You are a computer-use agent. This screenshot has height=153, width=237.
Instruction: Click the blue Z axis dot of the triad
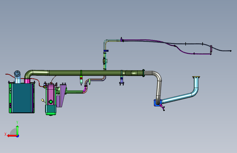[x=18, y=136]
